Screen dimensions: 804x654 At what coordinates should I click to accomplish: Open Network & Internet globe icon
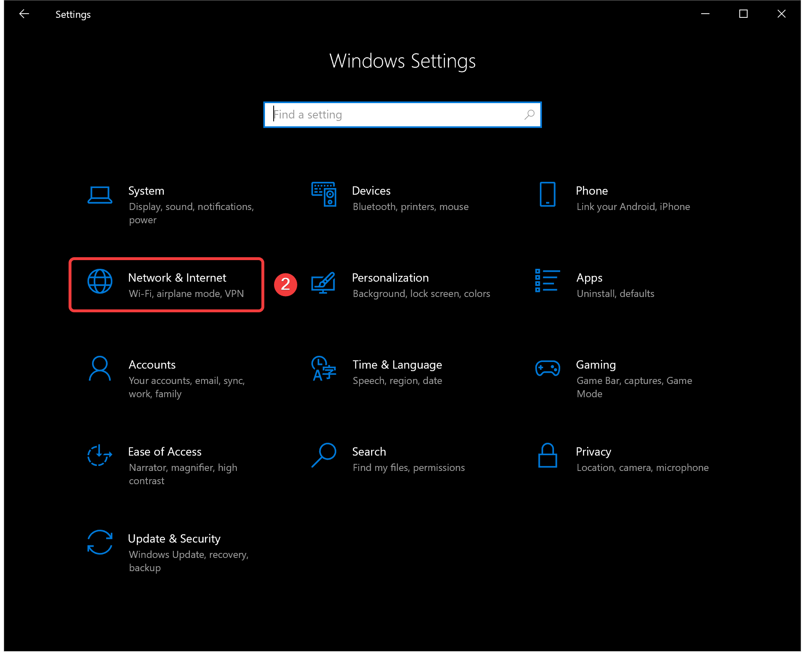pyautogui.click(x=100, y=281)
